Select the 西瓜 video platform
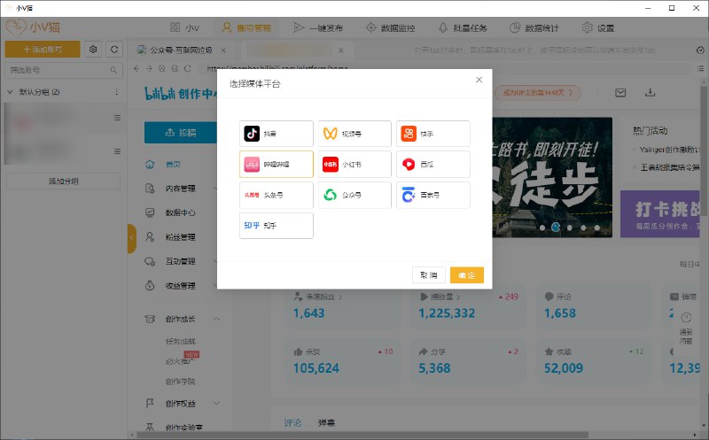This screenshot has height=440, width=709. pyautogui.click(x=432, y=165)
